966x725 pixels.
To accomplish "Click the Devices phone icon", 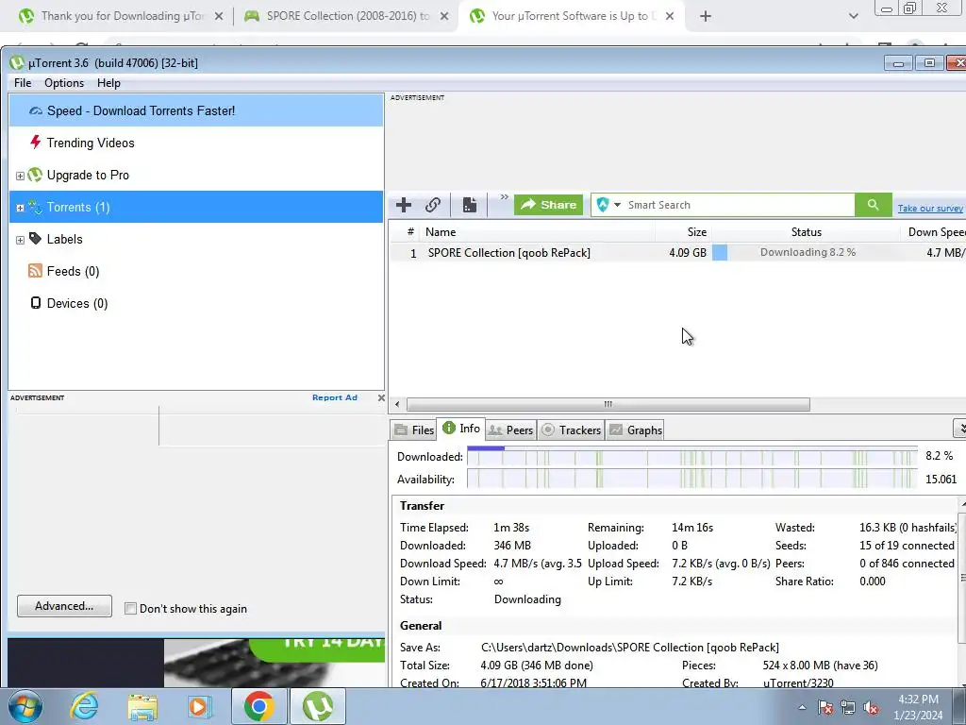I will pyautogui.click(x=36, y=303).
